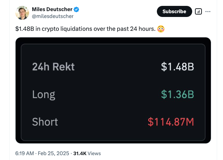Screen dimensions: 223x160
Task: Click the green $1.36B Long value
Action: tap(177, 94)
